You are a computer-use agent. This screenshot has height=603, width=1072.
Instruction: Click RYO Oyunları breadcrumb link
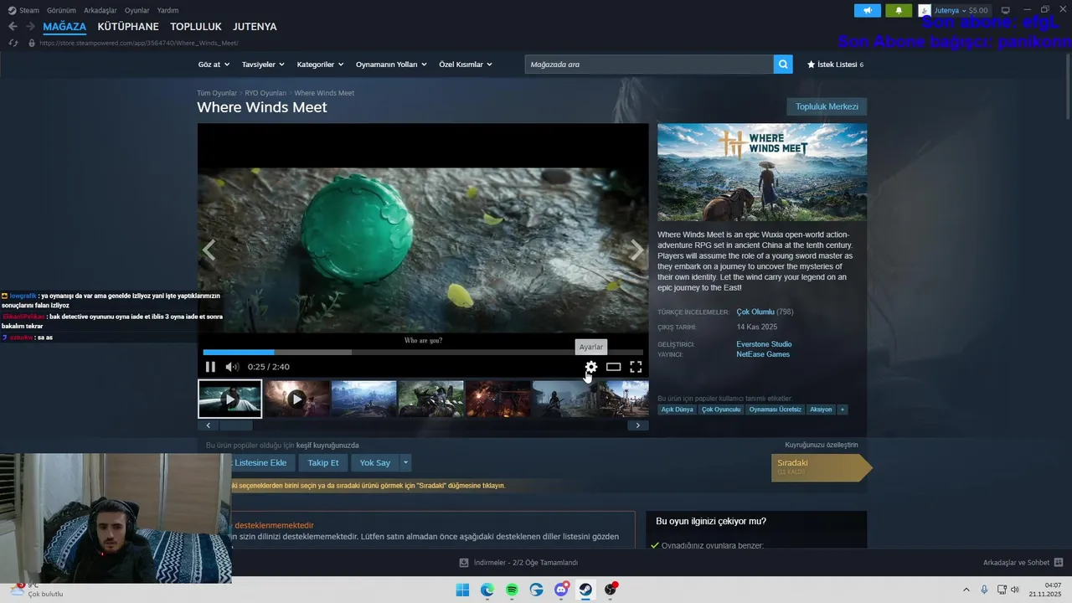[x=265, y=93]
